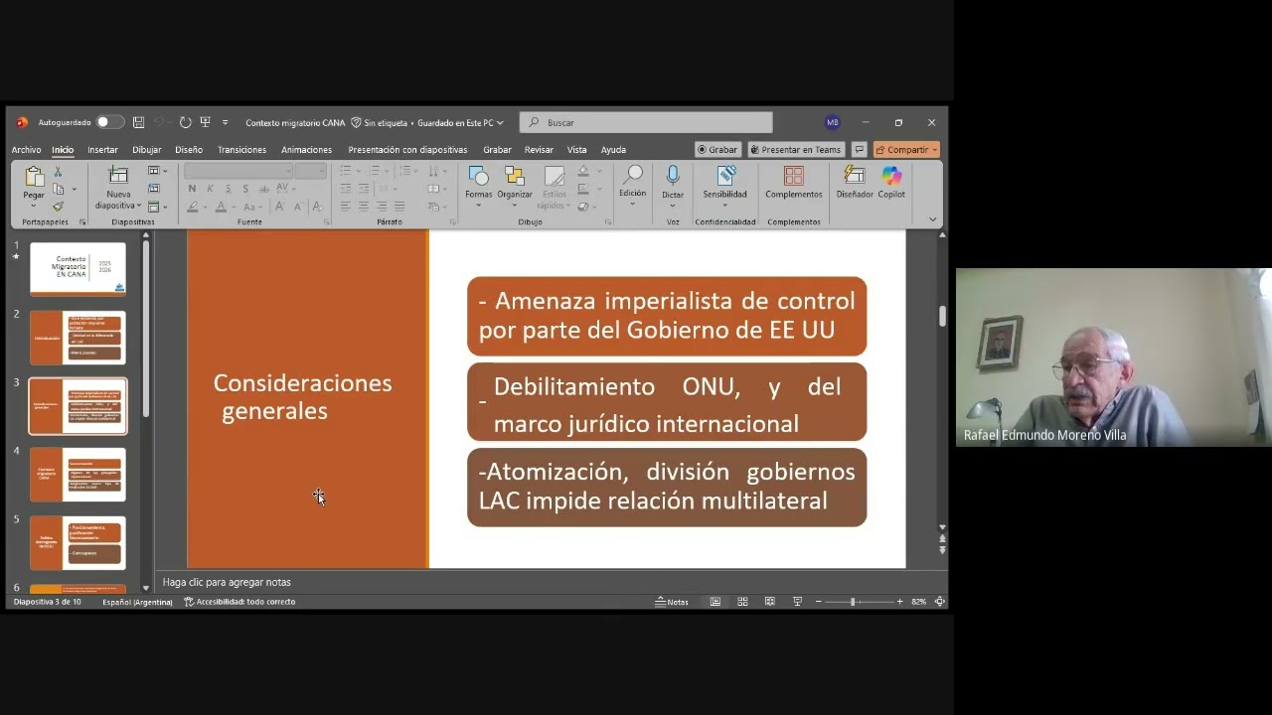Launch Copilot from the ribbon
Image resolution: width=1272 pixels, height=715 pixels.
click(x=891, y=177)
